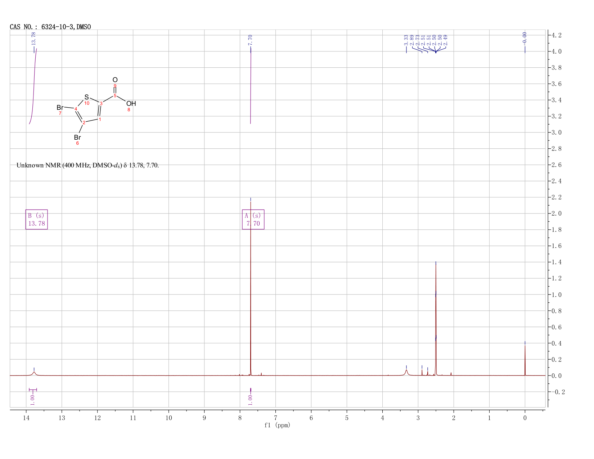The height and width of the screenshot is (459, 594).
Task: Click the broad peak at 13.78 ppm
Action: (34, 373)
